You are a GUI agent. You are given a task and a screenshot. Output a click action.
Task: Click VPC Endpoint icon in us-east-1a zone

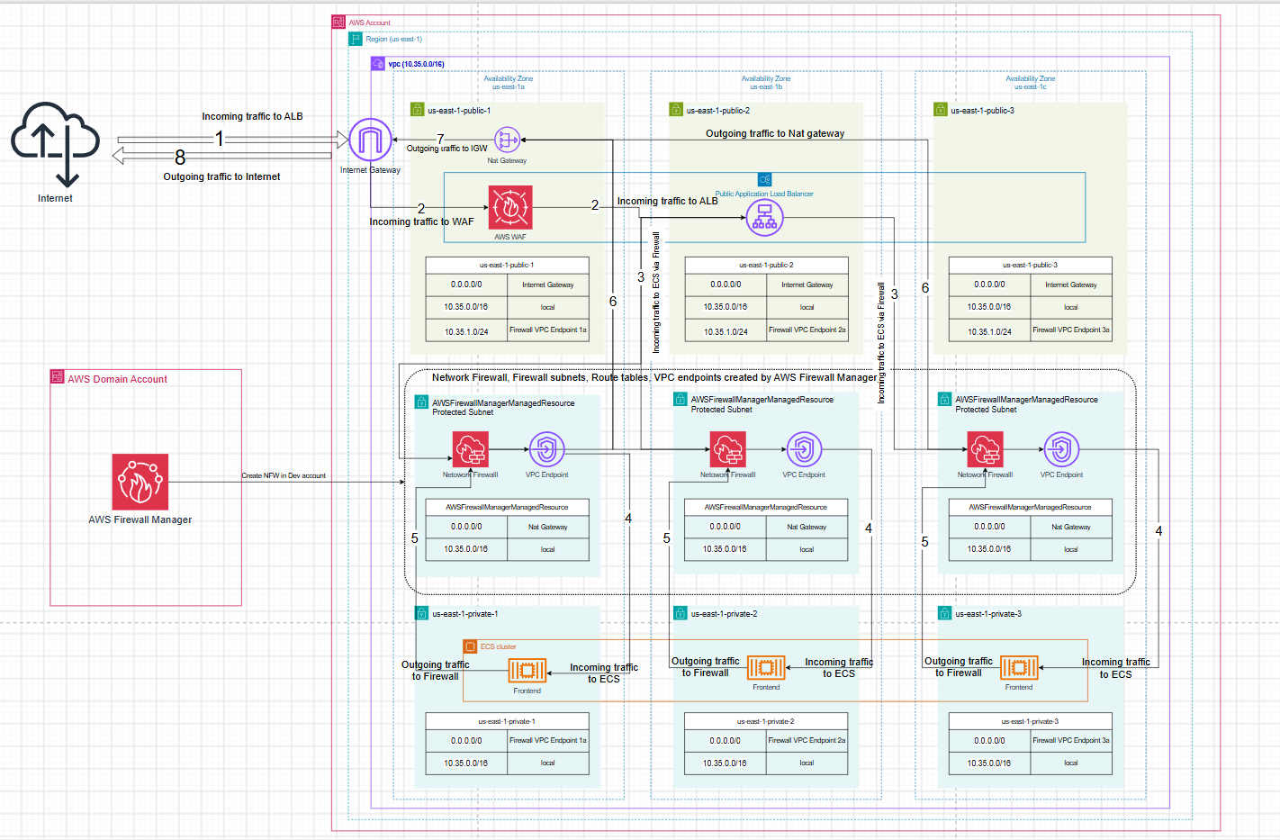click(x=546, y=449)
